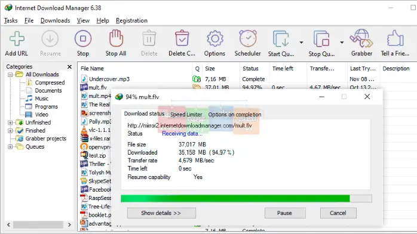Open Start Queue dropdown arrow
This screenshot has width=417, height=234.
tap(301, 42)
